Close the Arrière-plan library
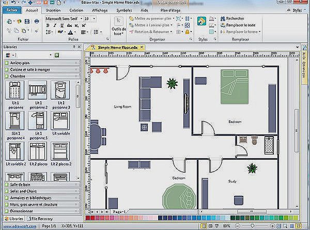 click(x=76, y=63)
